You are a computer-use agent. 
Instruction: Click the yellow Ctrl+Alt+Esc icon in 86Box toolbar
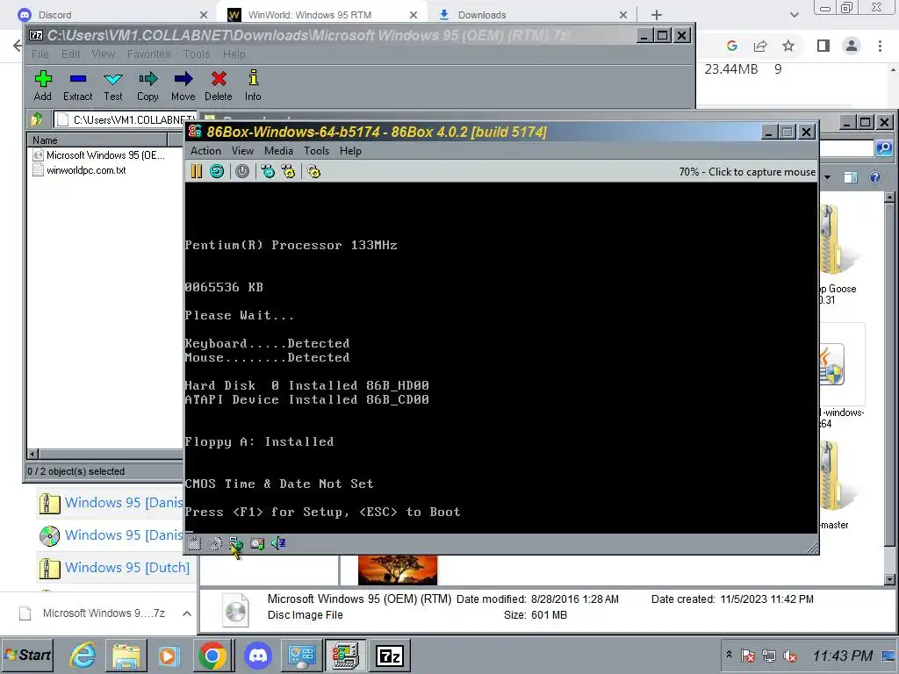(x=288, y=171)
